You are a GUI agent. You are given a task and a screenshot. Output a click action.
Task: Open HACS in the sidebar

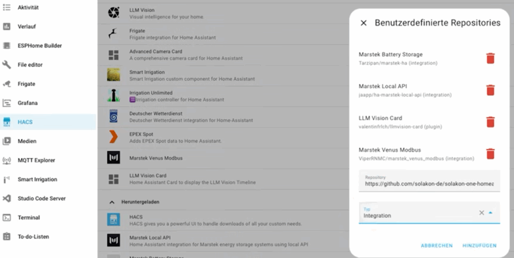coord(25,122)
